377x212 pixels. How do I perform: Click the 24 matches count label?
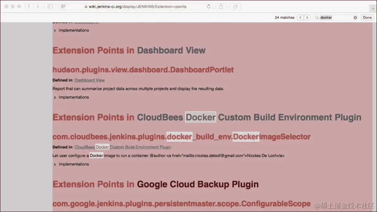coord(284,18)
